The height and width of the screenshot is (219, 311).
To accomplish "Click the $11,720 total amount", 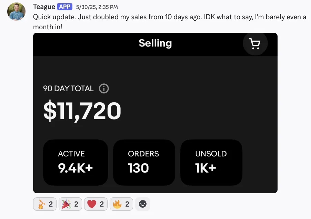I will pos(82,111).
